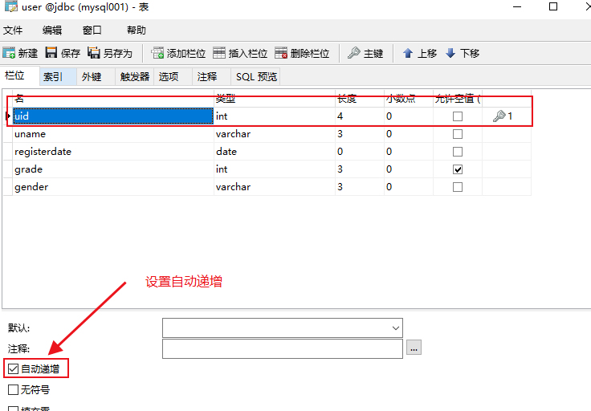
Task: Click the row selector arrow for uid
Action: tap(8, 116)
